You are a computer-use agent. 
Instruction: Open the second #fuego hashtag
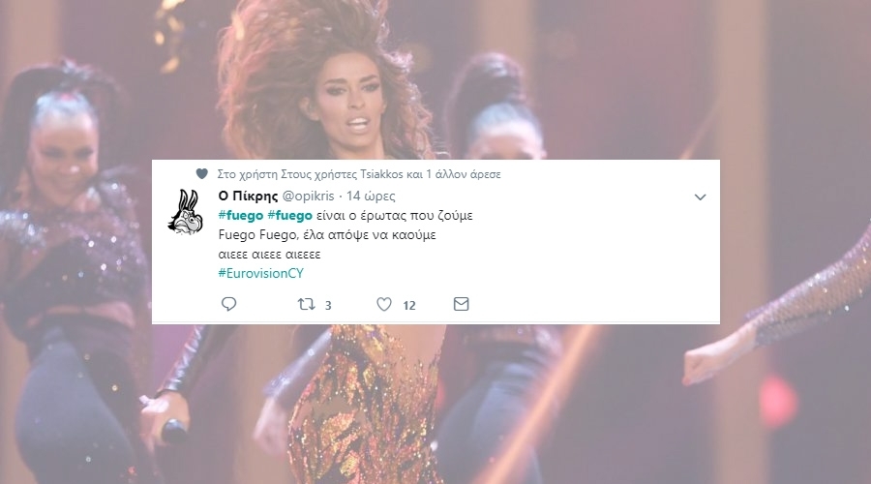289,215
